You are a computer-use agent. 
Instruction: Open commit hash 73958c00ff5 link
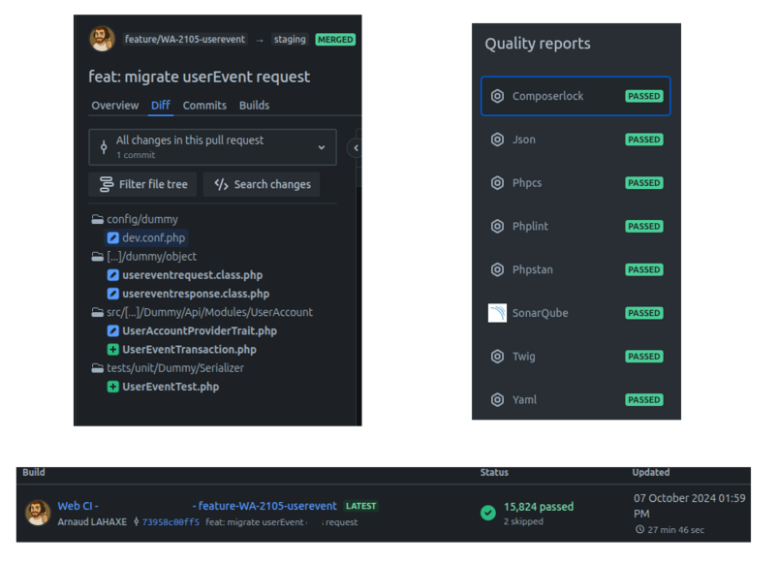pyautogui.click(x=171, y=522)
